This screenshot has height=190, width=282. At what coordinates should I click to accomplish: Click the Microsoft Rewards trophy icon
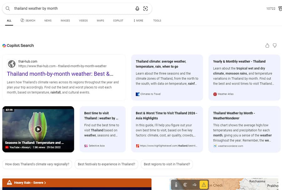(279, 8)
